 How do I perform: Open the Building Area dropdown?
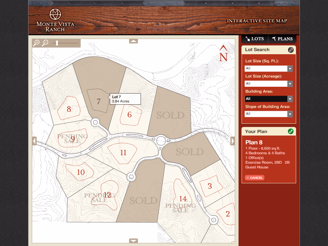point(269,99)
